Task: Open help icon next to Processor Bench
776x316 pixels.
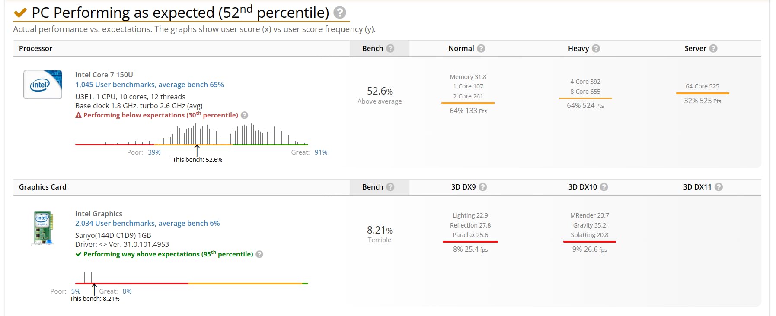Action: [390, 48]
